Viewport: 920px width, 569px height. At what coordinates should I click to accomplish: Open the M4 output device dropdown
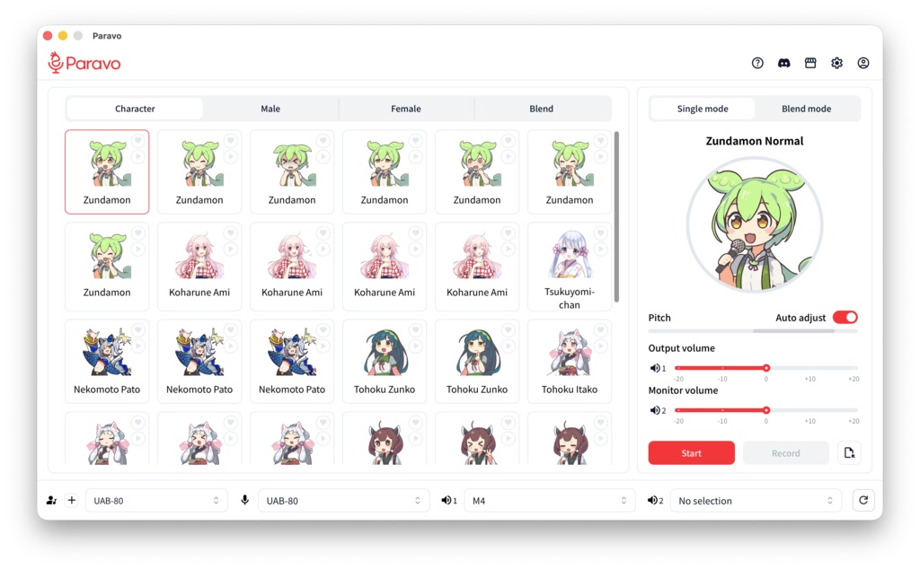point(550,501)
